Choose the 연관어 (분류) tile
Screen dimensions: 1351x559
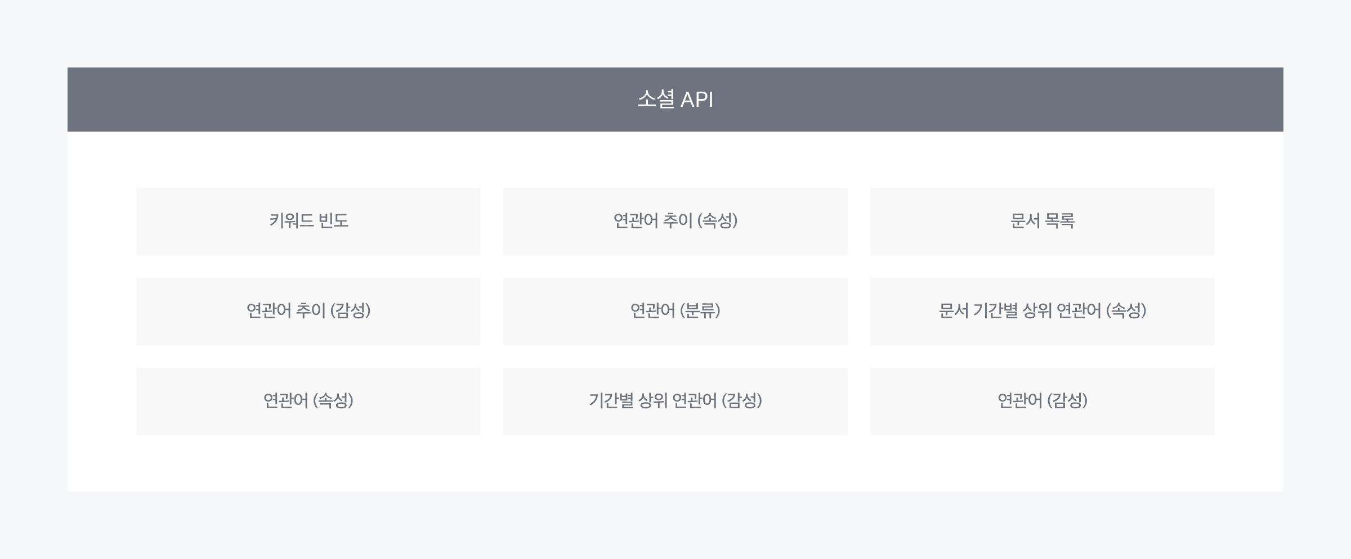coord(675,311)
